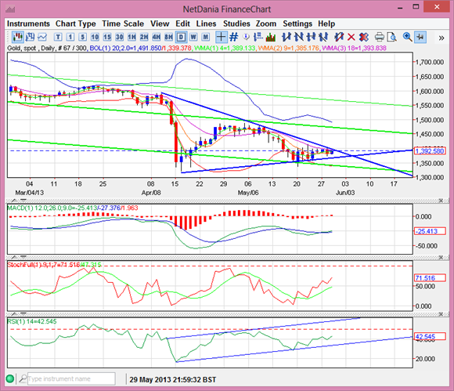Open the Zoom menu

tap(266, 24)
